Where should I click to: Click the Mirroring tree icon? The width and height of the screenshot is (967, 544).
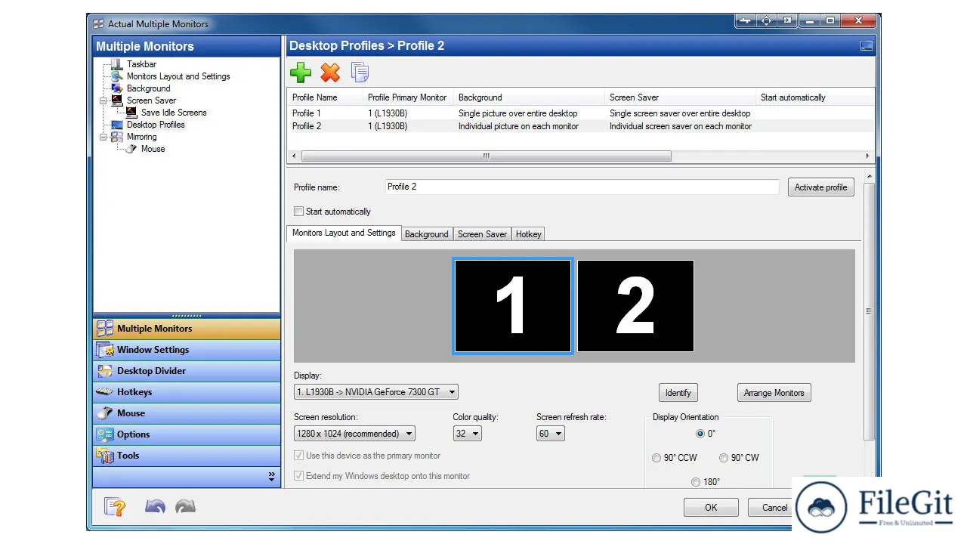(x=116, y=137)
